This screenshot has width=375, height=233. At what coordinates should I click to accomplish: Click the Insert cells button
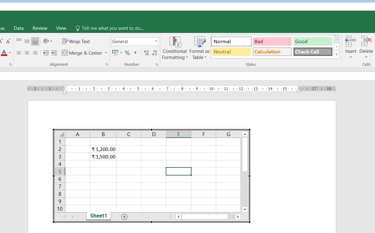point(351,47)
